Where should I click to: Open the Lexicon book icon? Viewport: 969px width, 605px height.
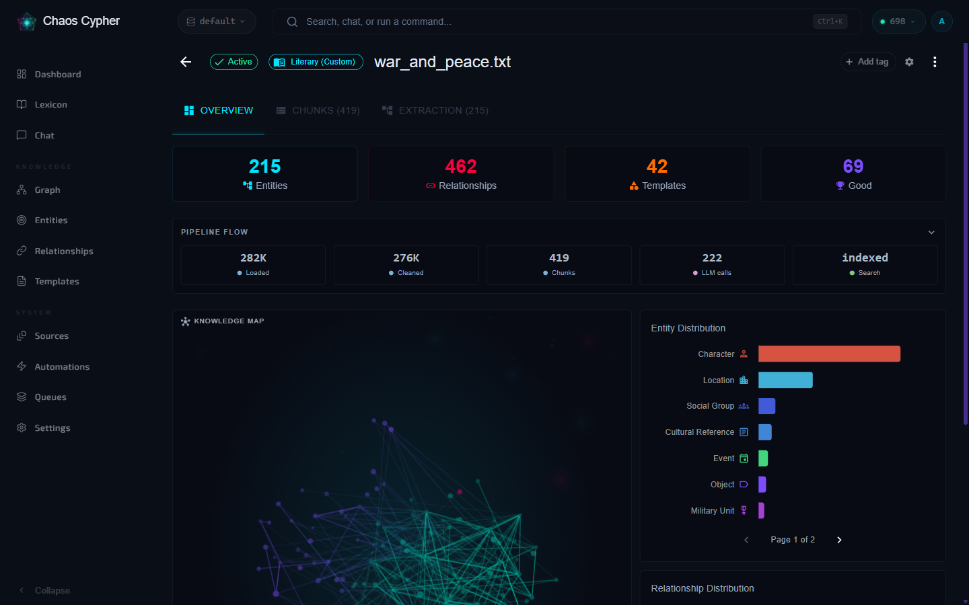coord(22,104)
